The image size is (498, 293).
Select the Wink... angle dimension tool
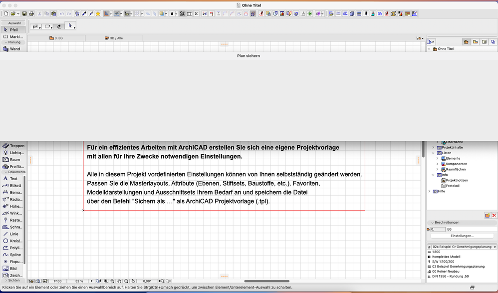tap(12, 213)
